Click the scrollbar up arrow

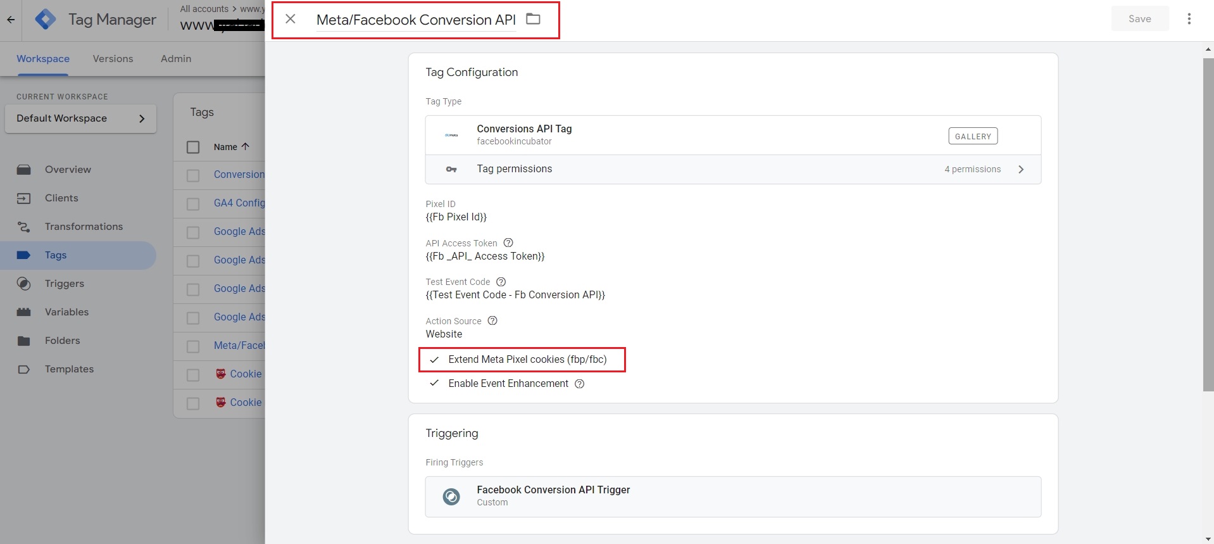pyautogui.click(x=1208, y=49)
